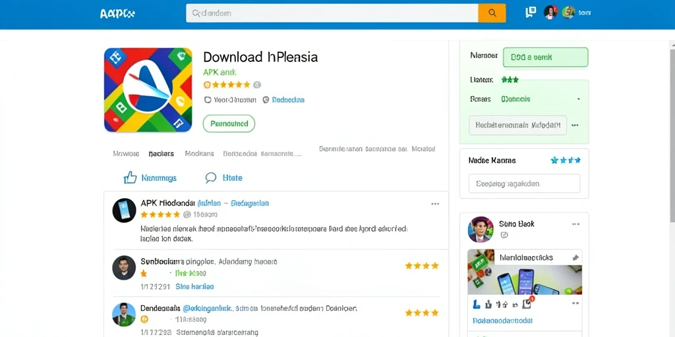This screenshot has height=337, width=675.
Task: Open the colorful app icon image
Action: pyautogui.click(x=148, y=90)
